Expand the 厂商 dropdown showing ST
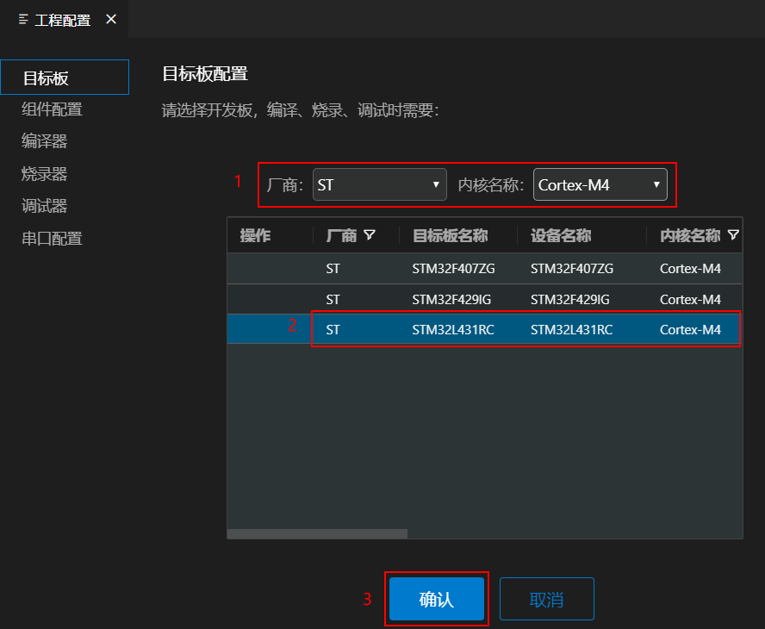Image resolution: width=765 pixels, height=629 pixels. (x=380, y=184)
